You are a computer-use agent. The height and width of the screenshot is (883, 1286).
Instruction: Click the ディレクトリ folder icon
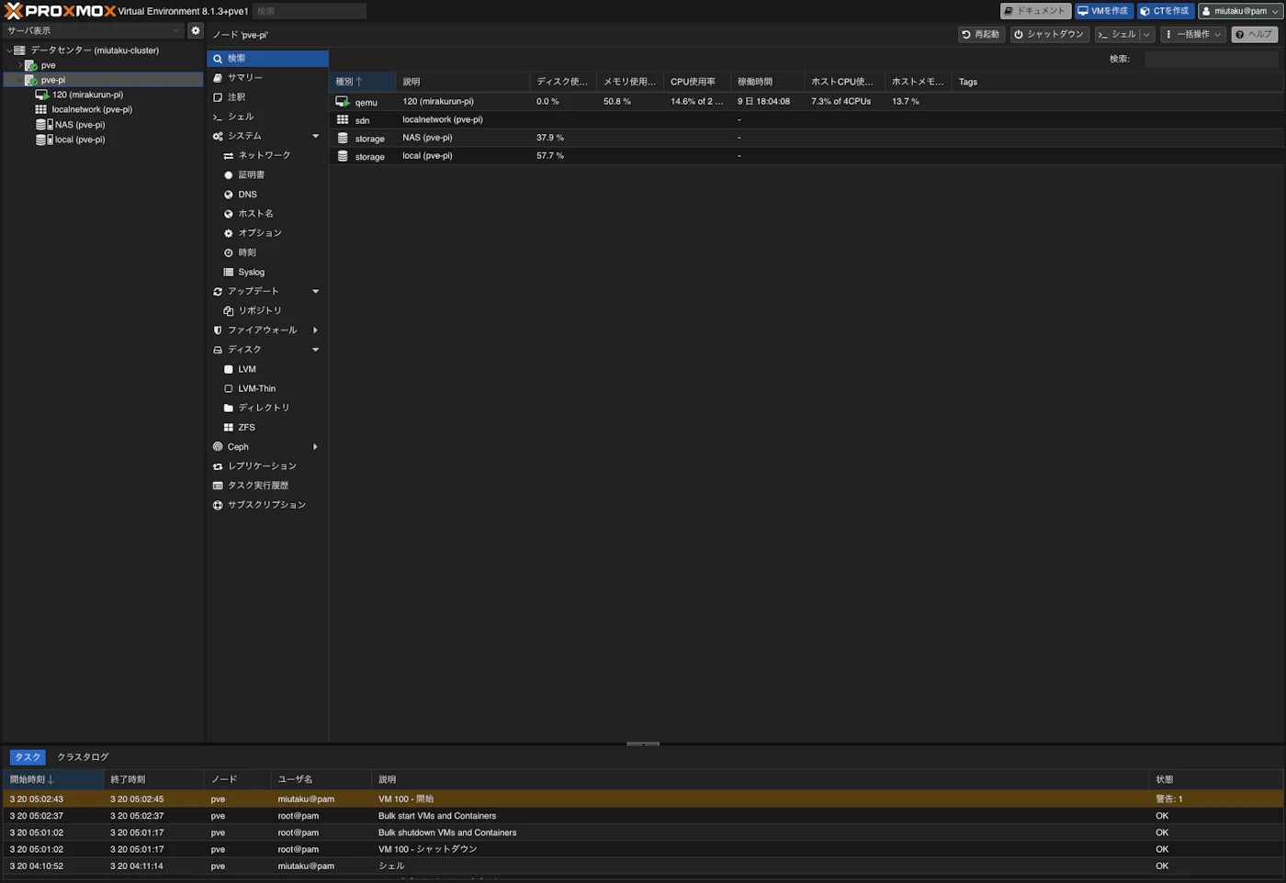tap(229, 408)
